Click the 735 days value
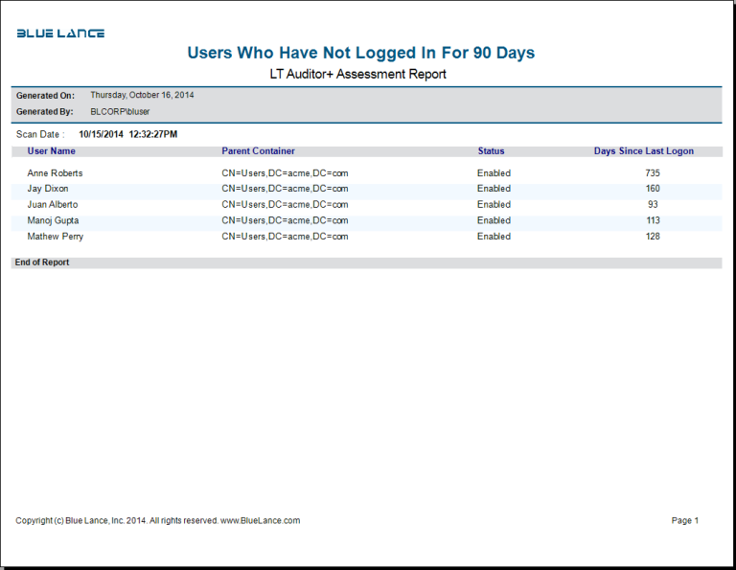The image size is (736, 570). [653, 173]
